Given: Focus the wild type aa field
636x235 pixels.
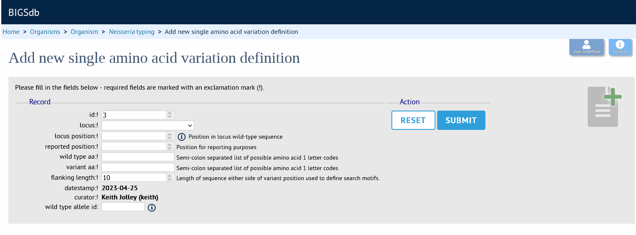Looking at the screenshot, I should point(138,157).
